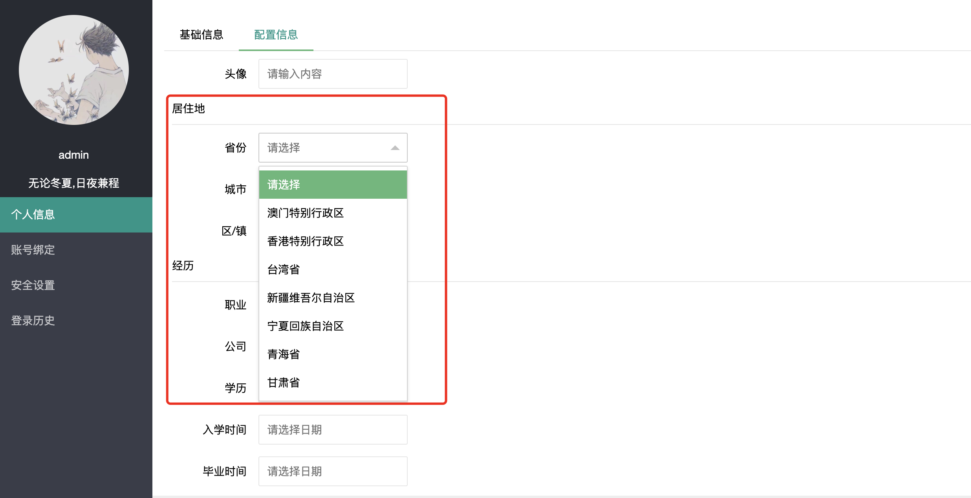971x498 pixels.
Task: Select 宁夏回族自治区 option
Action: click(305, 326)
